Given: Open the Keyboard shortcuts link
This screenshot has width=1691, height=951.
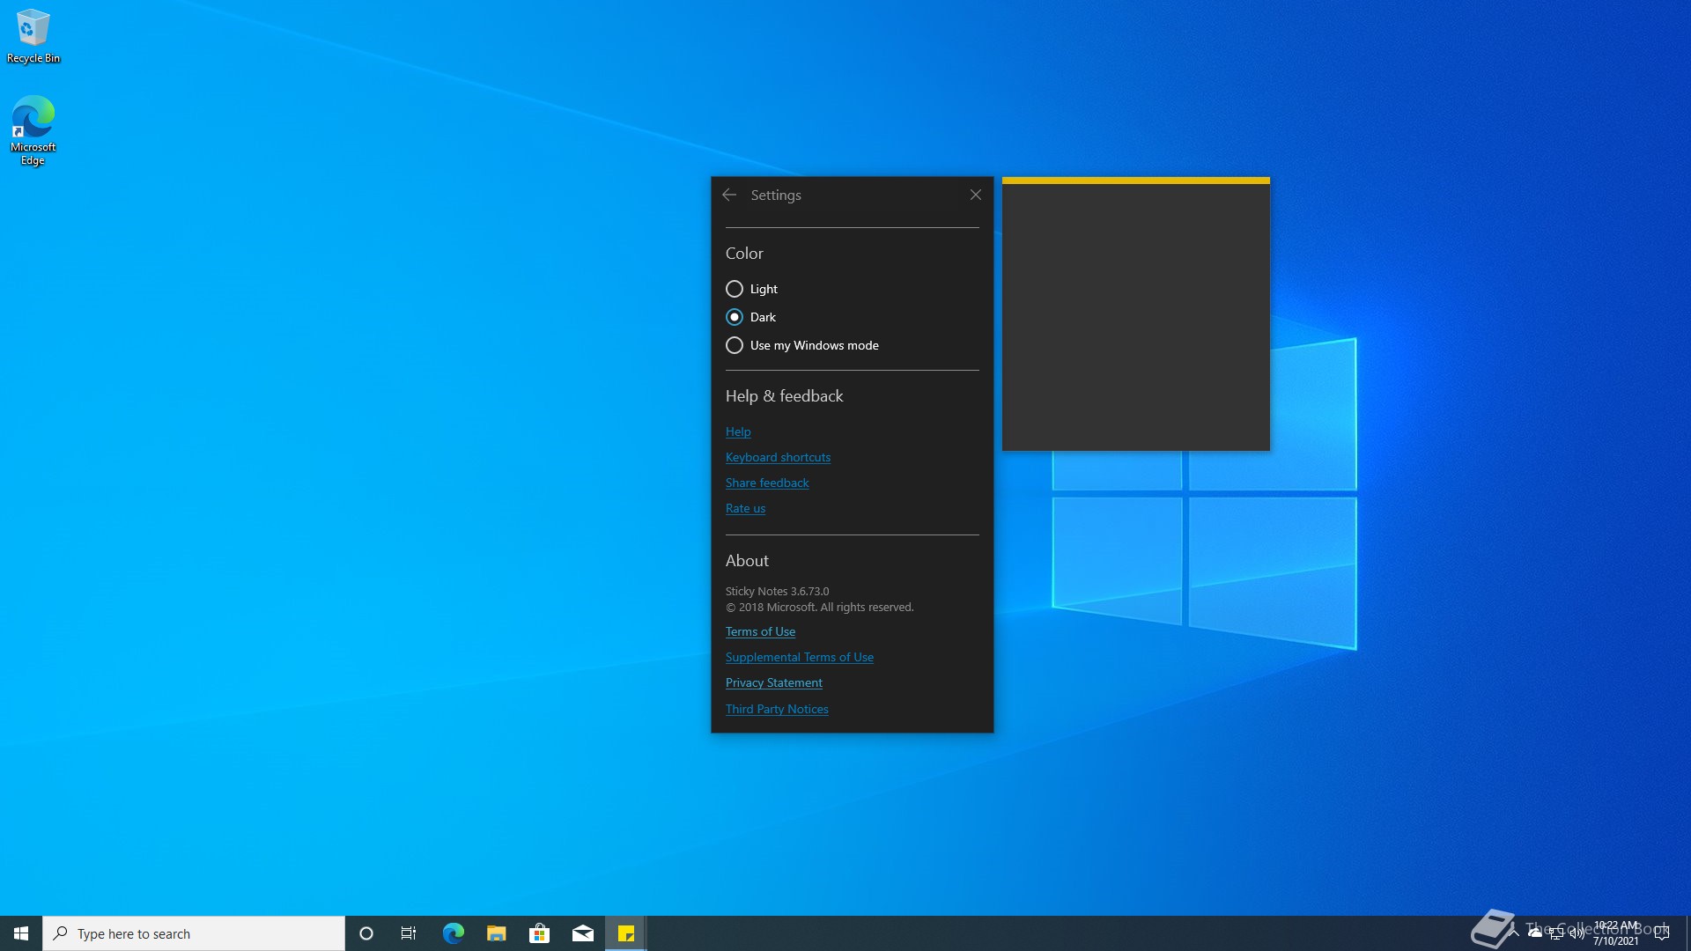Looking at the screenshot, I should (778, 457).
